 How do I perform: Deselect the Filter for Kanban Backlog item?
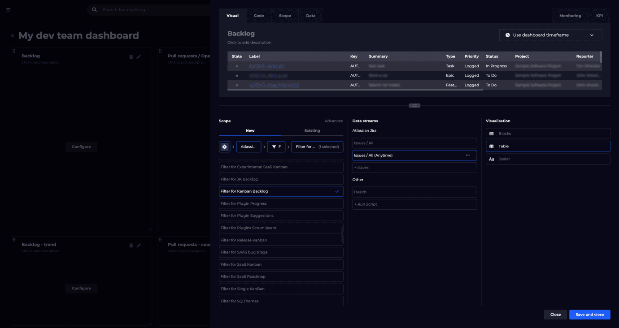tap(281, 191)
